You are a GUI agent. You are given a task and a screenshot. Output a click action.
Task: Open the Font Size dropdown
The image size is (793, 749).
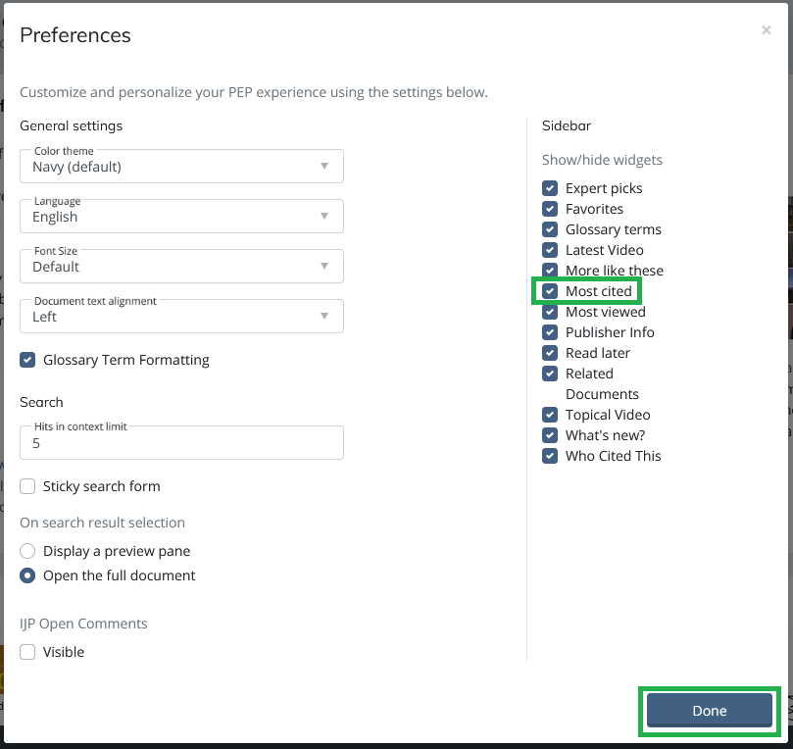[181, 266]
